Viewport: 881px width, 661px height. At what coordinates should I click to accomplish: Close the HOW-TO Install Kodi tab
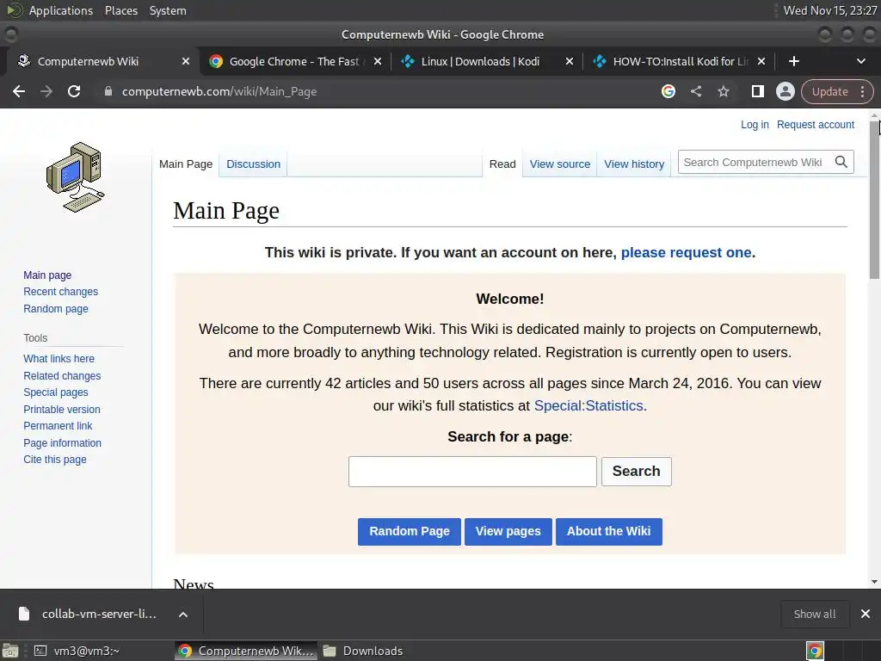click(761, 61)
